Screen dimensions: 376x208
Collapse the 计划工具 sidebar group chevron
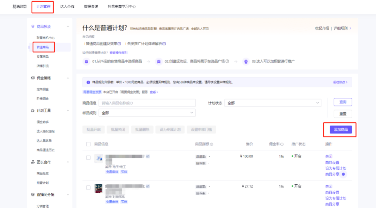pos(68,111)
